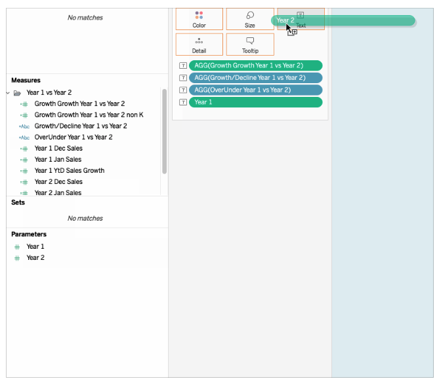Click the Color marks card button
Screen dimensions: 439x383
click(199, 19)
